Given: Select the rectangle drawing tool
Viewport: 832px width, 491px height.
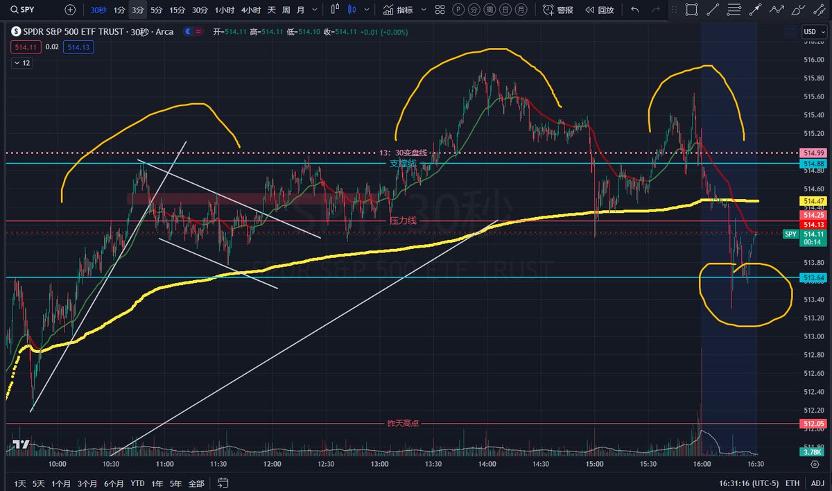Looking at the screenshot, I should pos(691,10).
